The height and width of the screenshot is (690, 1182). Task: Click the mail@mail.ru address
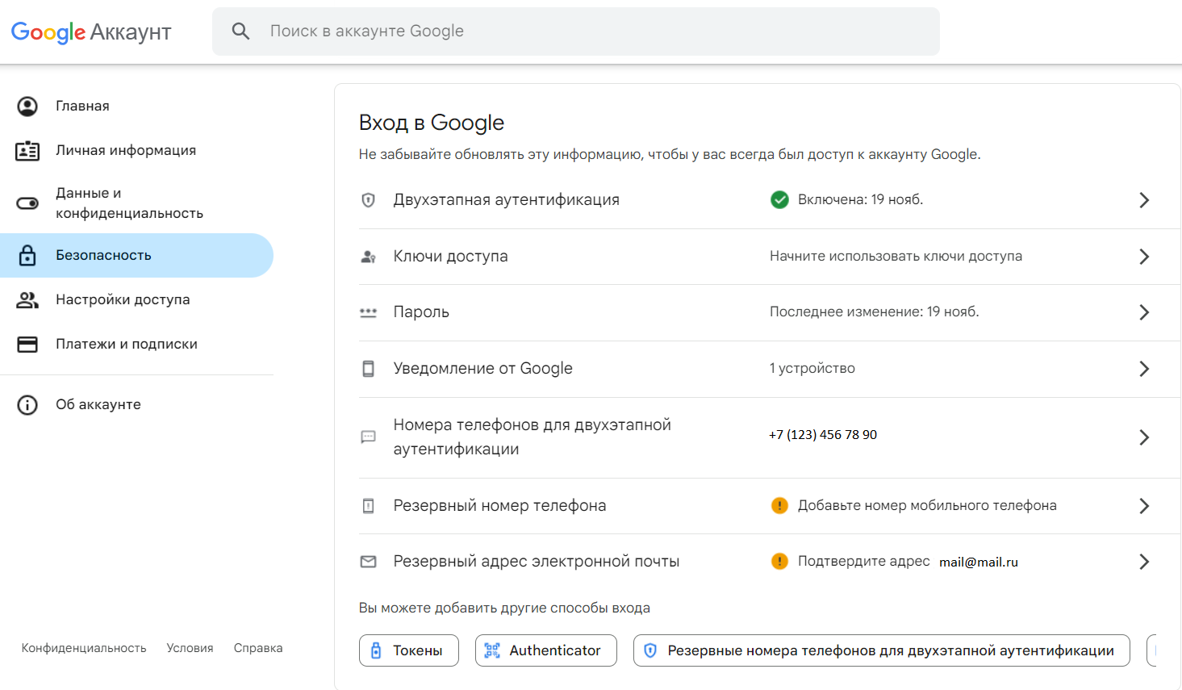[x=979, y=562]
